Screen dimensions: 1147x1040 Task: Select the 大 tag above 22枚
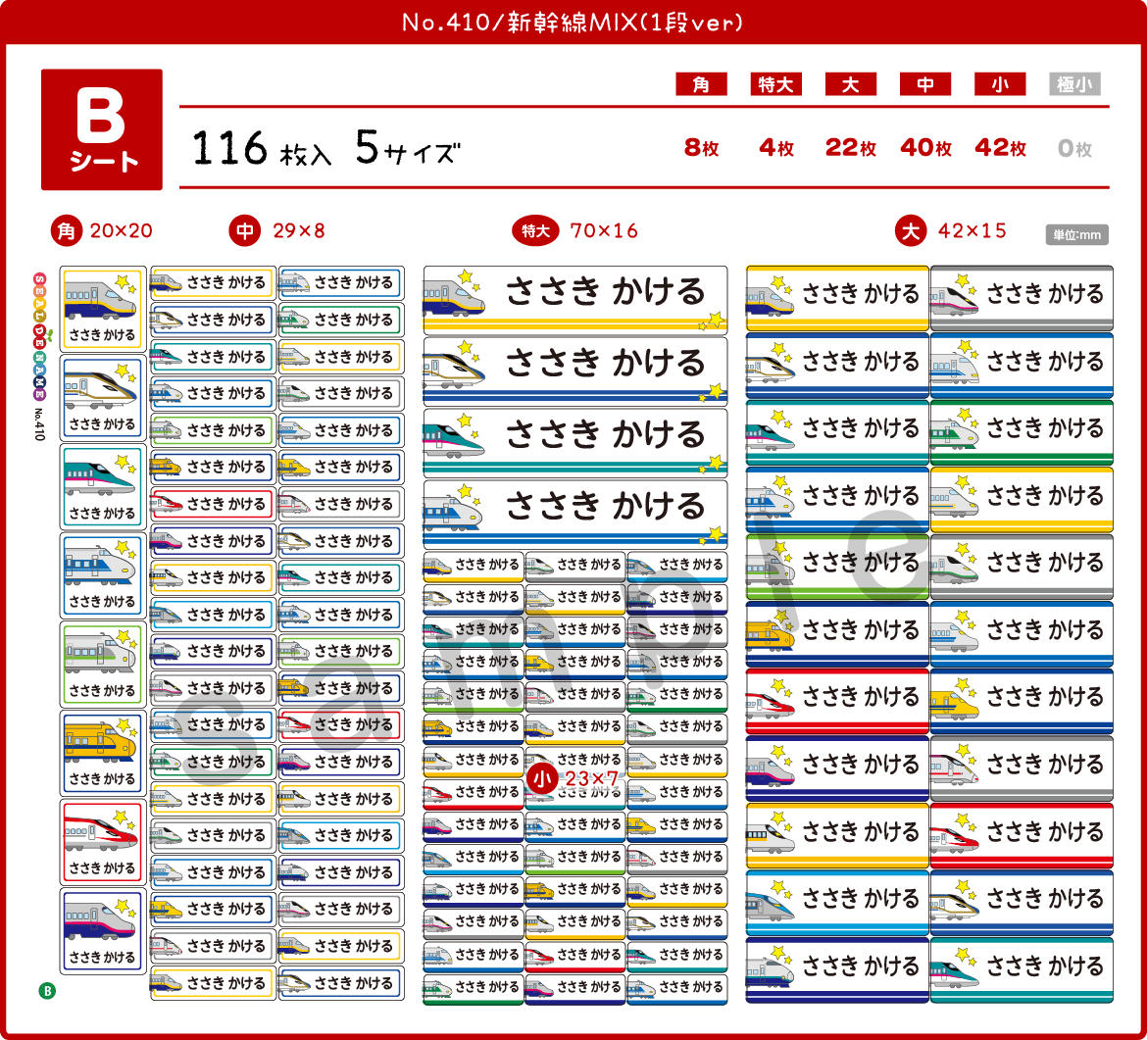pyautogui.click(x=850, y=84)
